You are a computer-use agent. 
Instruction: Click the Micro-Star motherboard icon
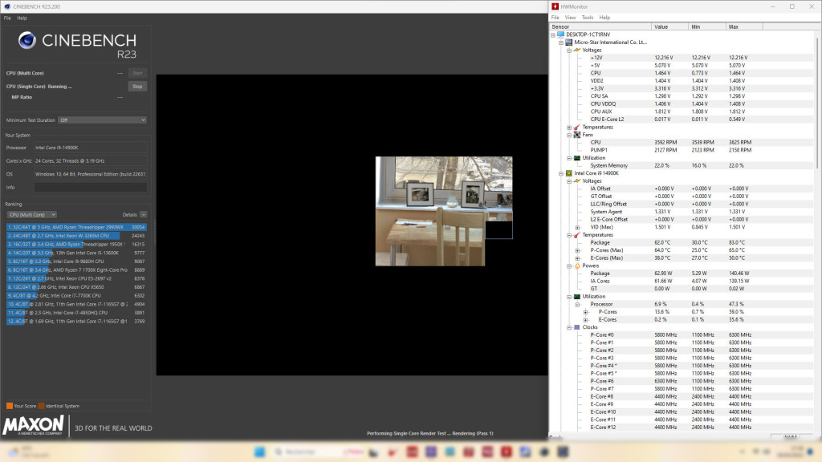click(569, 43)
